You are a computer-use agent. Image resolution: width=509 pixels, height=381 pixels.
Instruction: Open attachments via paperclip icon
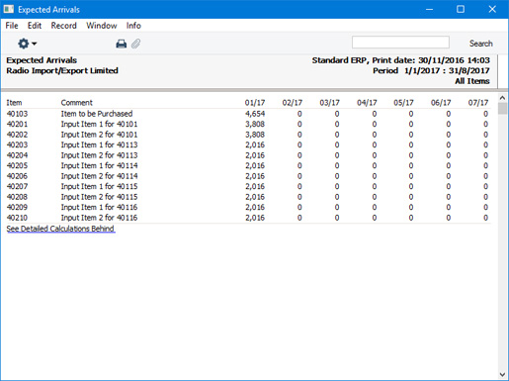click(x=135, y=44)
